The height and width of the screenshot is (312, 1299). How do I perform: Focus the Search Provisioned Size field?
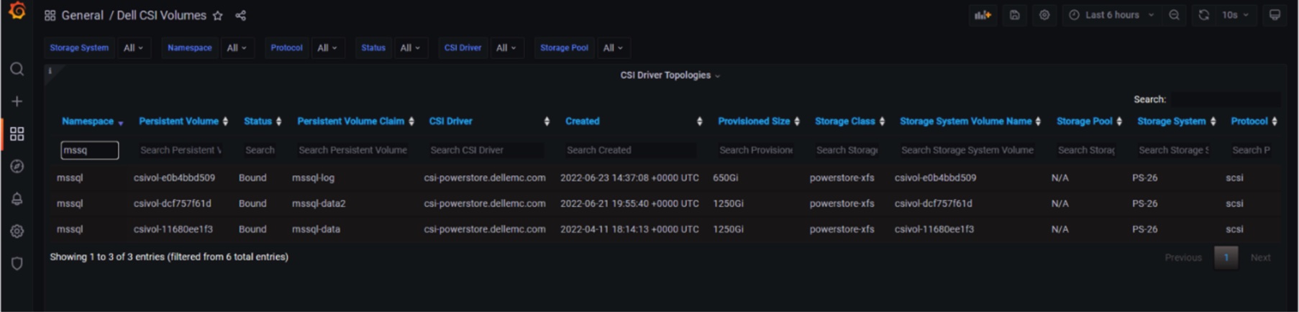756,150
